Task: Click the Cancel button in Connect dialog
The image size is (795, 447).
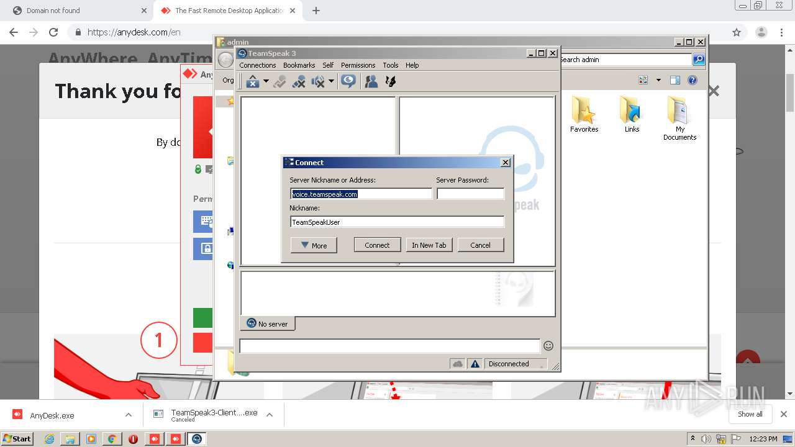Action: point(480,245)
